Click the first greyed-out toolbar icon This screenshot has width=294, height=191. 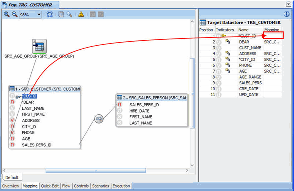click(x=93, y=14)
